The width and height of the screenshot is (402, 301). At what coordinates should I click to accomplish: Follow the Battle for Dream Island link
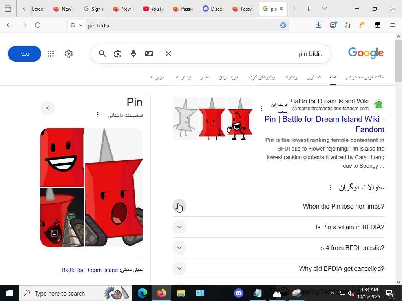coord(90,270)
